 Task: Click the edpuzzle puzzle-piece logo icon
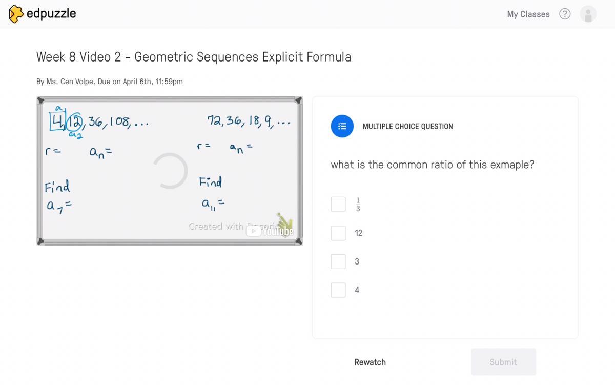pos(16,14)
